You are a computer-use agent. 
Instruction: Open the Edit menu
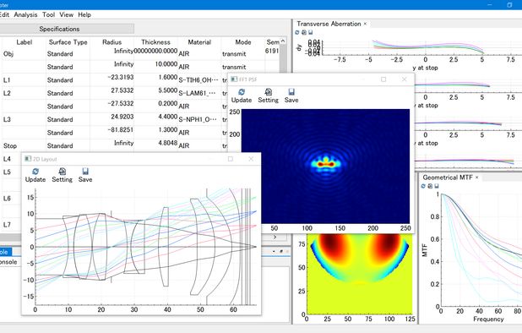click(4, 14)
